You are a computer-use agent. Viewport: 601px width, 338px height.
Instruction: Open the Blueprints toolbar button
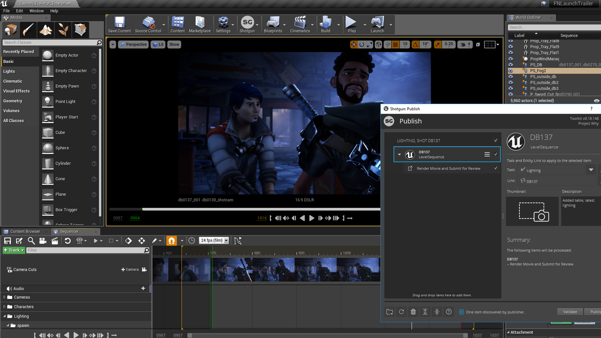[273, 24]
